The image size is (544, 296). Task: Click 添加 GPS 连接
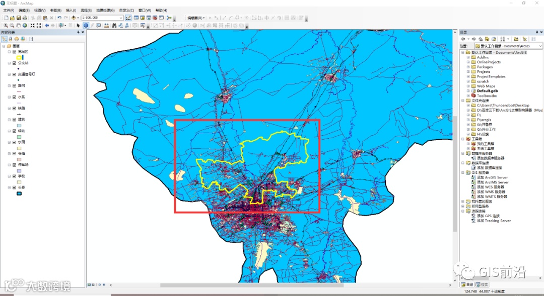click(x=488, y=216)
